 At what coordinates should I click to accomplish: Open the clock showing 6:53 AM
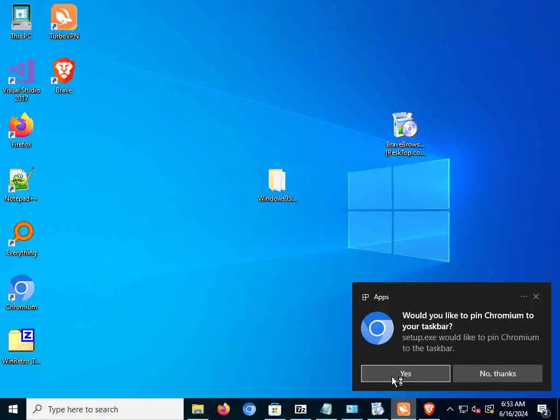click(513, 409)
